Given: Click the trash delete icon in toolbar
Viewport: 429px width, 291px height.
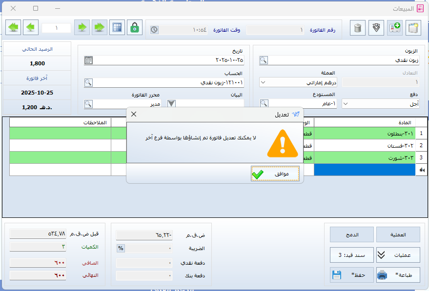Looking at the screenshot, I should coord(358,28).
